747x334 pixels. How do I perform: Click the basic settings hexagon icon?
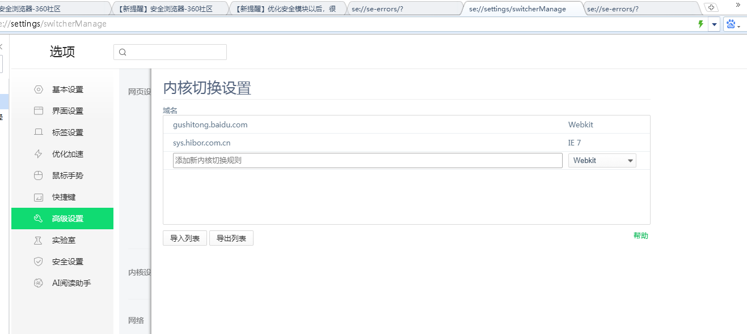[39, 89]
